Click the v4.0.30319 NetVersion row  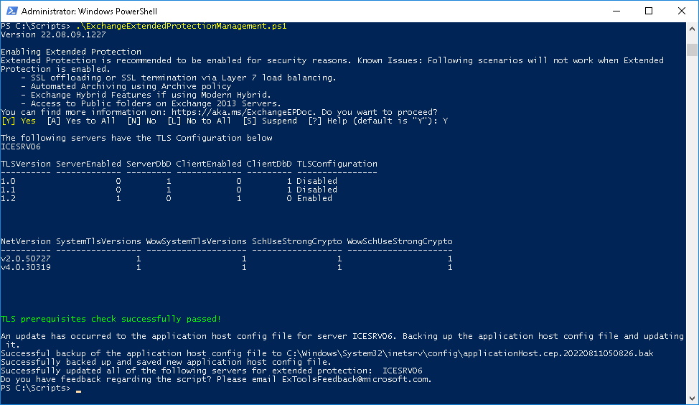click(26, 267)
